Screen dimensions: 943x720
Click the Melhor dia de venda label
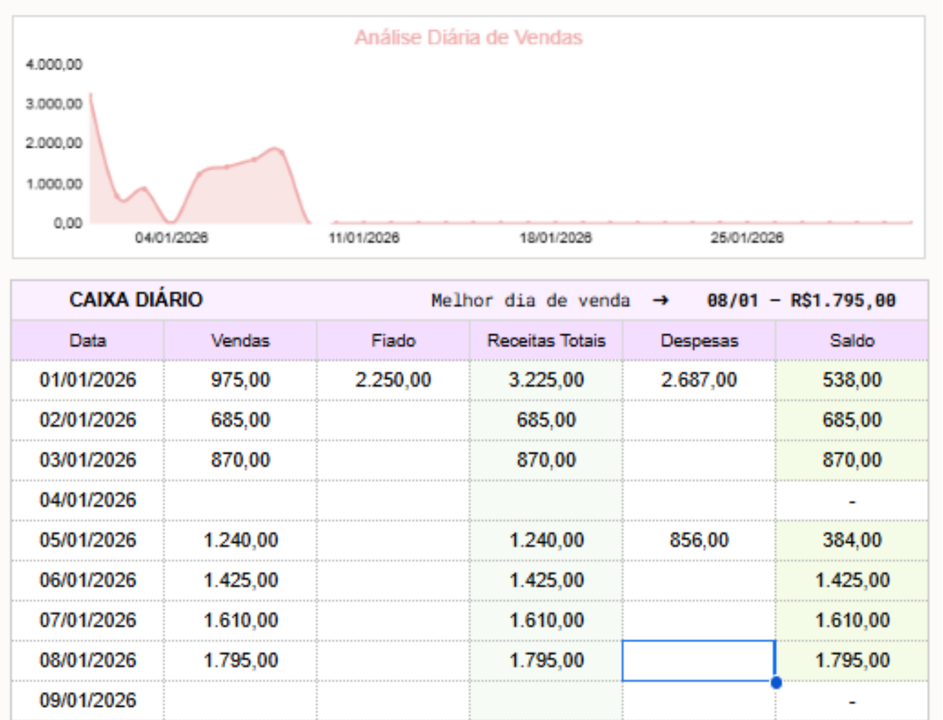[x=530, y=301]
